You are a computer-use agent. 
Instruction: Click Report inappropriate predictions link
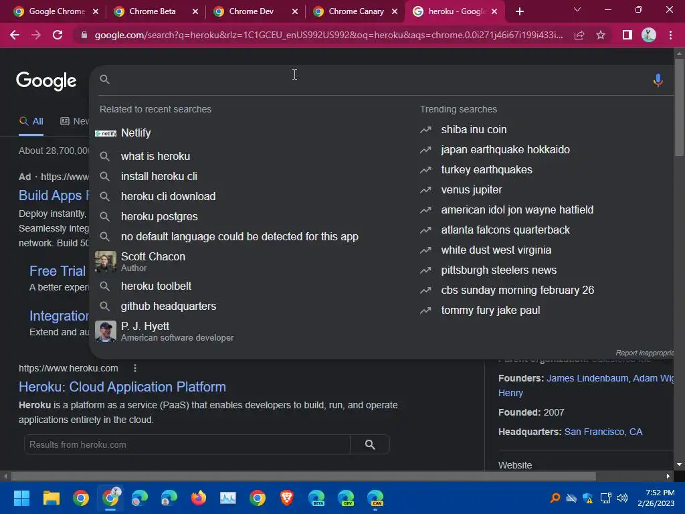click(644, 353)
